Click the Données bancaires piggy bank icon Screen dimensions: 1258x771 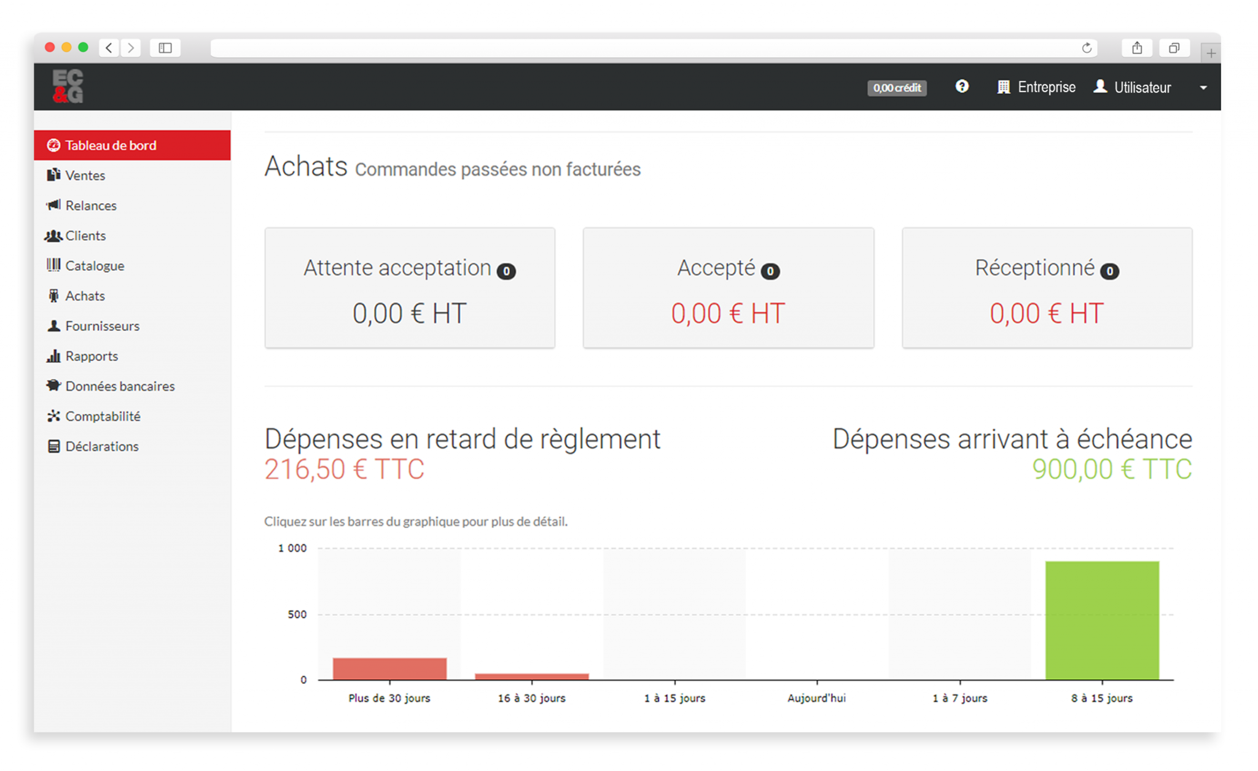click(x=54, y=385)
